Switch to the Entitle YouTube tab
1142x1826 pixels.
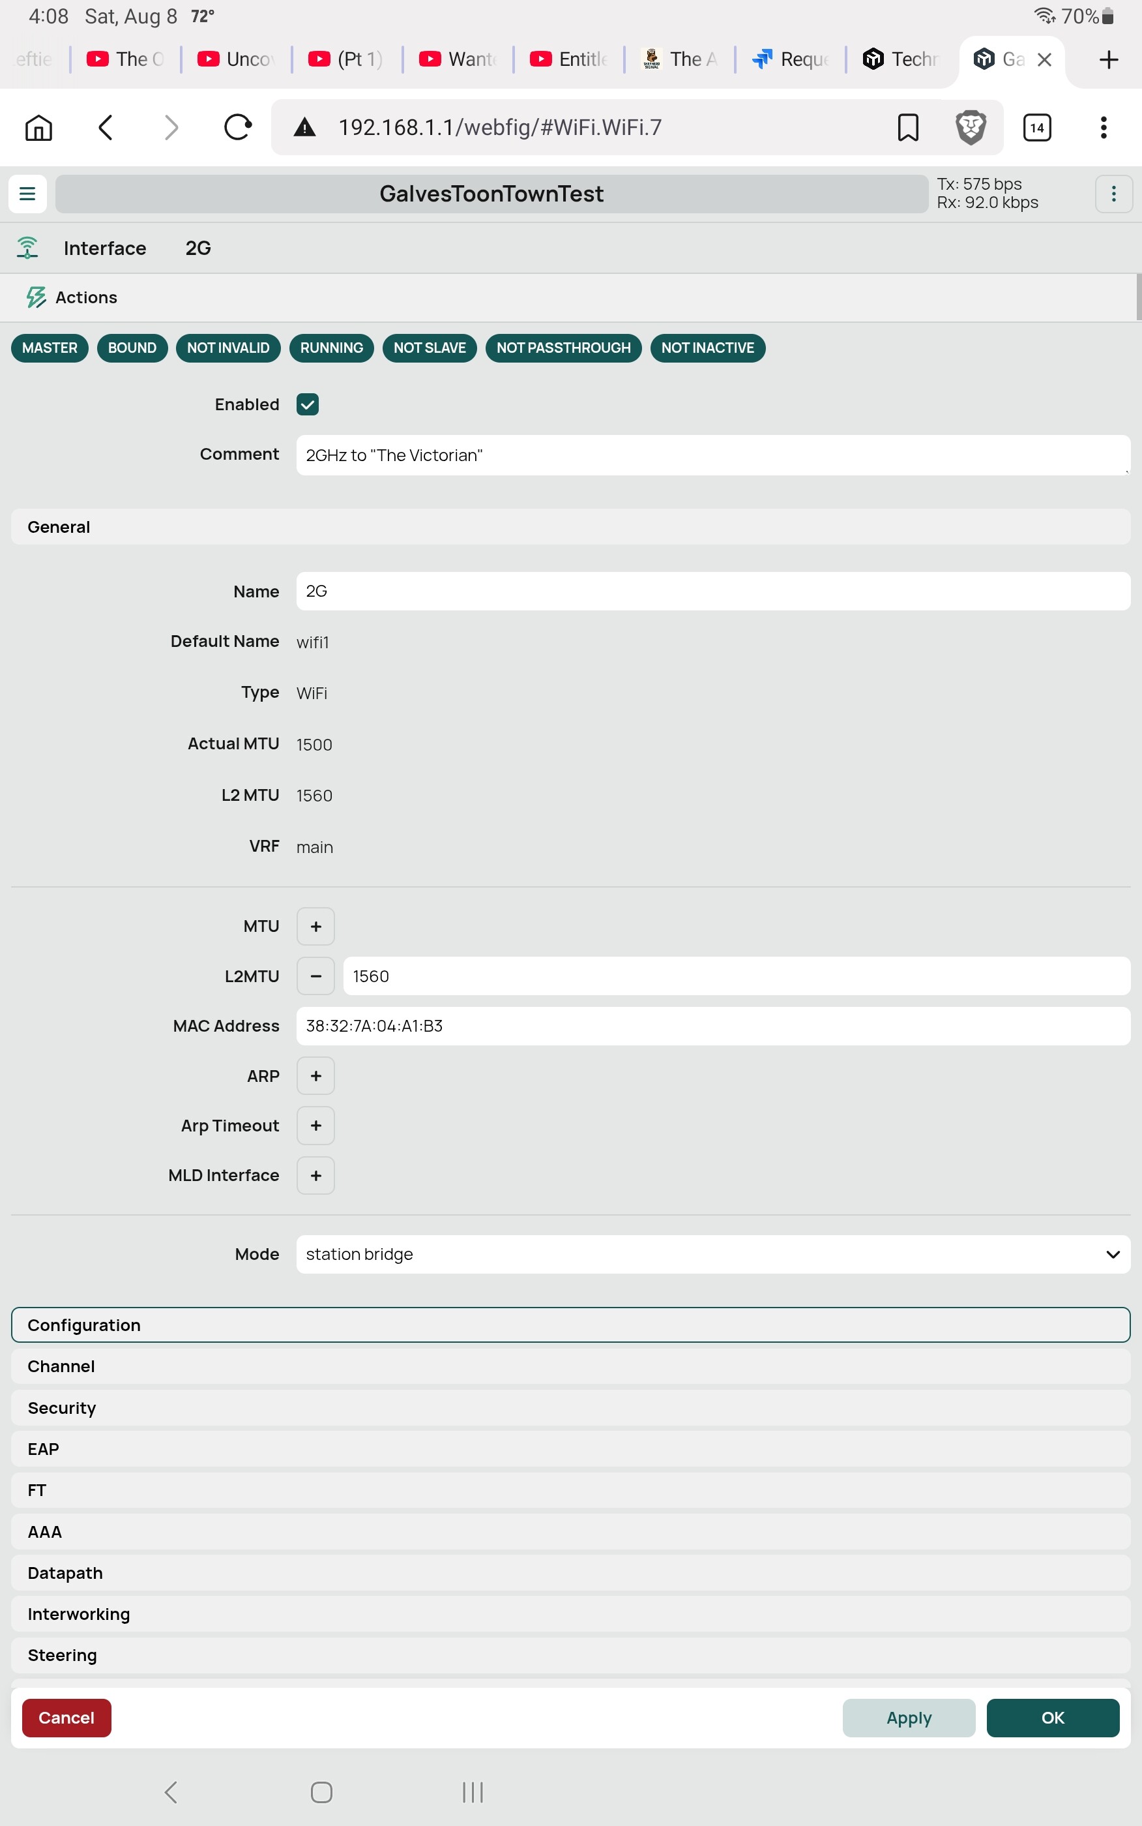[569, 59]
